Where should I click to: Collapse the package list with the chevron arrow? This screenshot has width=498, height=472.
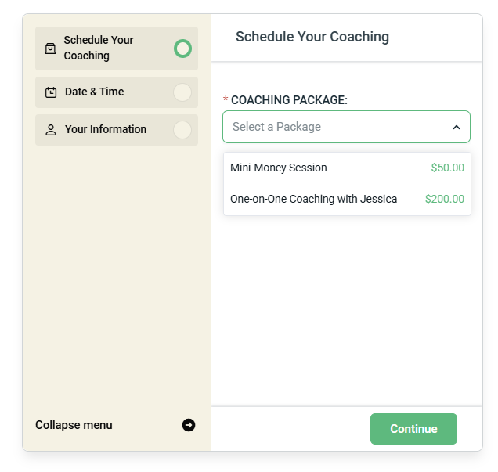tap(456, 127)
